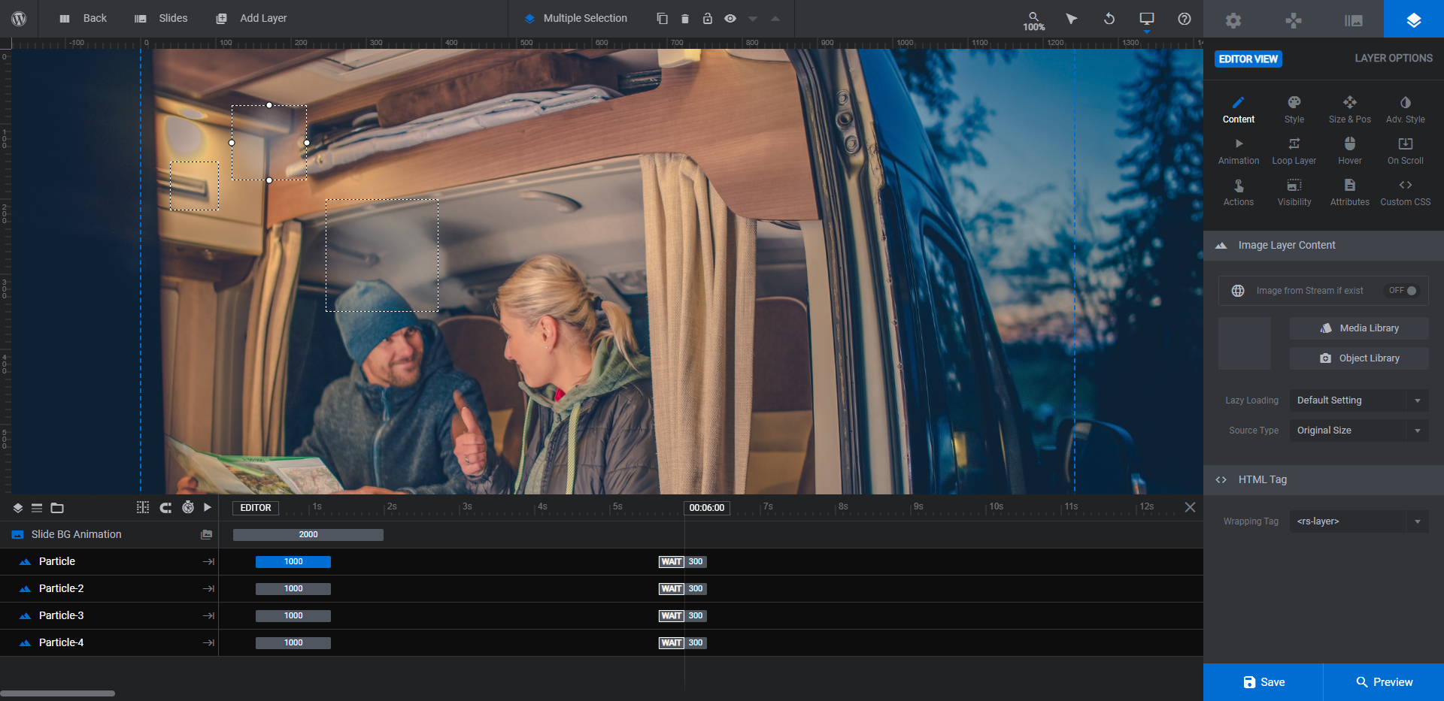
Task: Click the Object Library button
Action: 1359,358
